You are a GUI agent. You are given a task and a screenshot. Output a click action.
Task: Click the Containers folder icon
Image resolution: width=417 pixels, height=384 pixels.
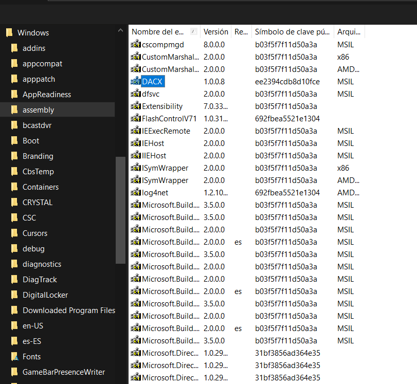click(x=14, y=187)
